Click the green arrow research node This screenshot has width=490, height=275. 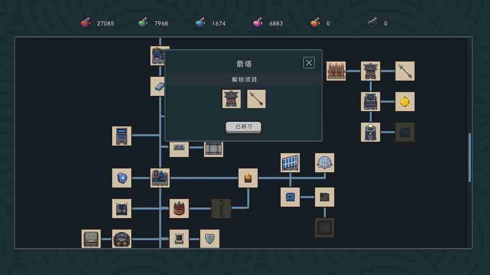click(x=405, y=71)
